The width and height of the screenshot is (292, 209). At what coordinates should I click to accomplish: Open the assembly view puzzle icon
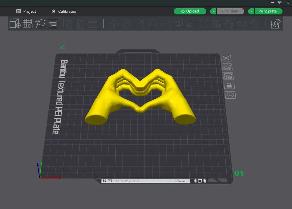[x=275, y=23]
